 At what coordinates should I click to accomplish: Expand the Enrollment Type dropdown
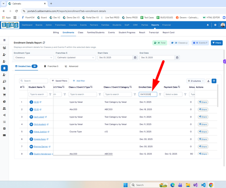pyautogui.click(x=33, y=57)
